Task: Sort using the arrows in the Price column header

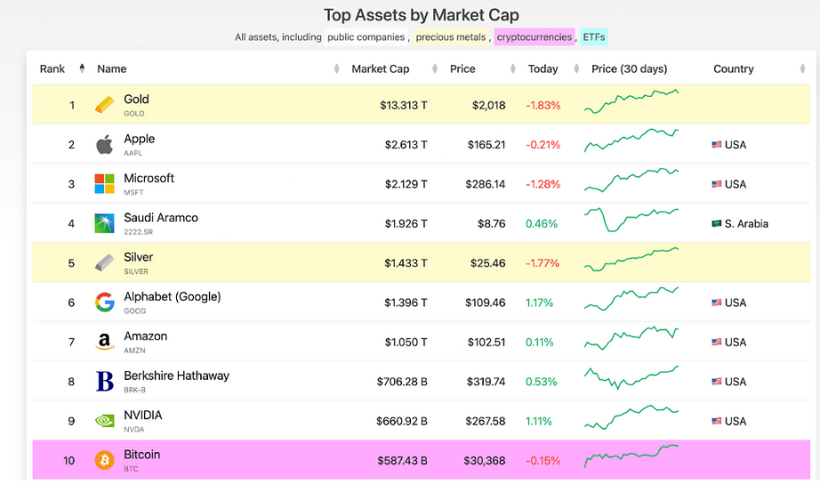Action: [x=512, y=68]
